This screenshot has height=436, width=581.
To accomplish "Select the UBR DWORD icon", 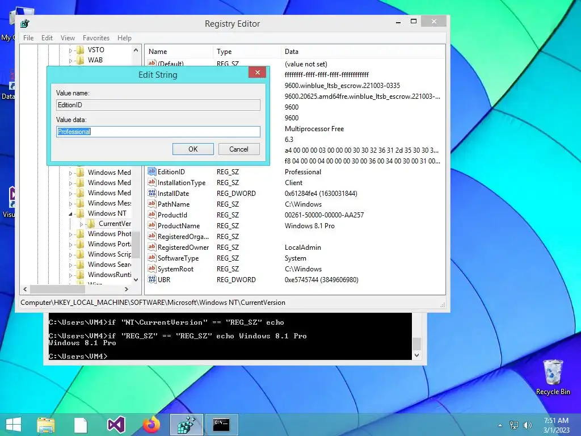I will click(x=152, y=279).
